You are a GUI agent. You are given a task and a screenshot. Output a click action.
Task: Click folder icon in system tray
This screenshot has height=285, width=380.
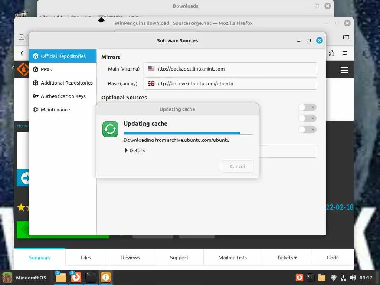click(322, 278)
